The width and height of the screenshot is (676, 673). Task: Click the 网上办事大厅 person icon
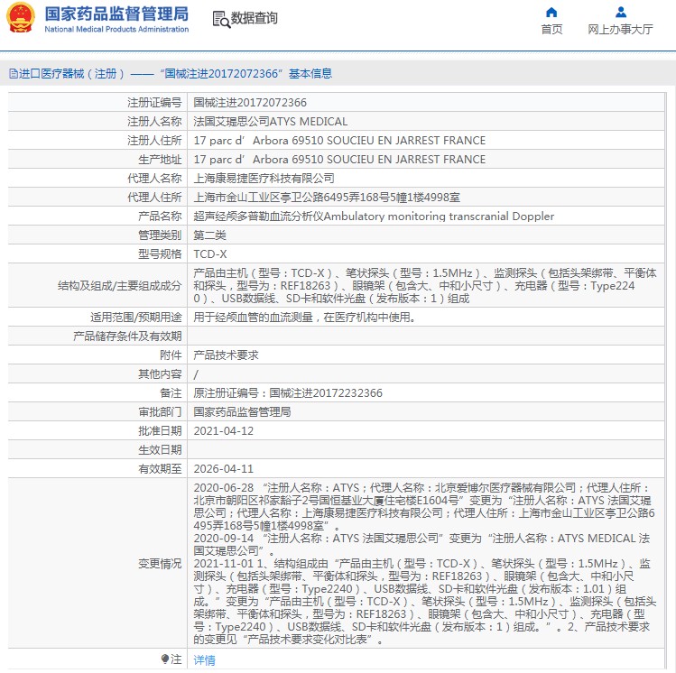(620, 13)
